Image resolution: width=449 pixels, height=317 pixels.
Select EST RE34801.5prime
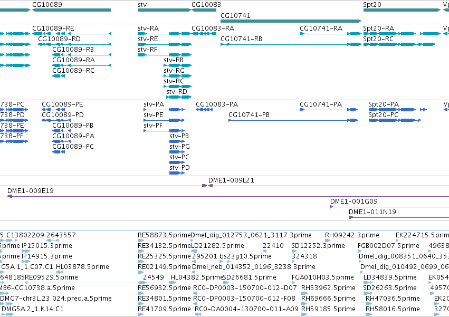point(141,304)
